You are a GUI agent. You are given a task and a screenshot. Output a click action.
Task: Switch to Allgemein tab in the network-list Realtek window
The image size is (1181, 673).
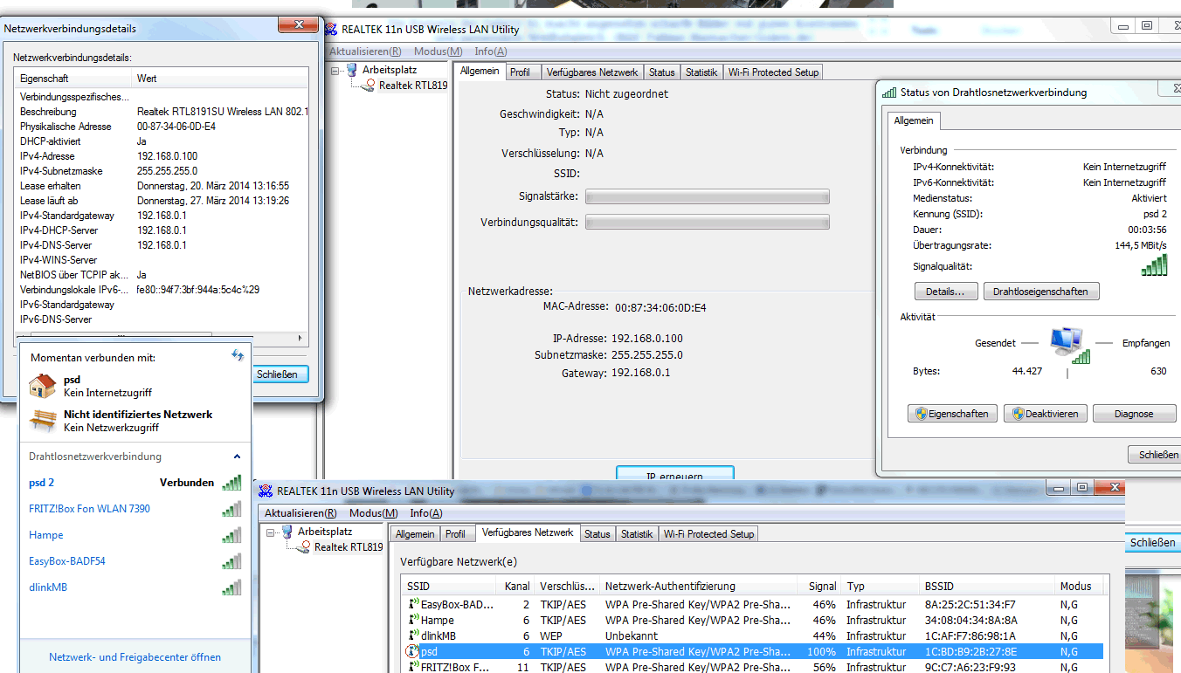(x=415, y=534)
